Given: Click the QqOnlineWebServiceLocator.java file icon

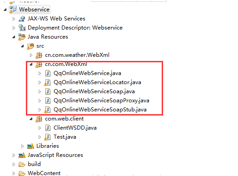Looking at the screenshot, I should [x=48, y=82].
